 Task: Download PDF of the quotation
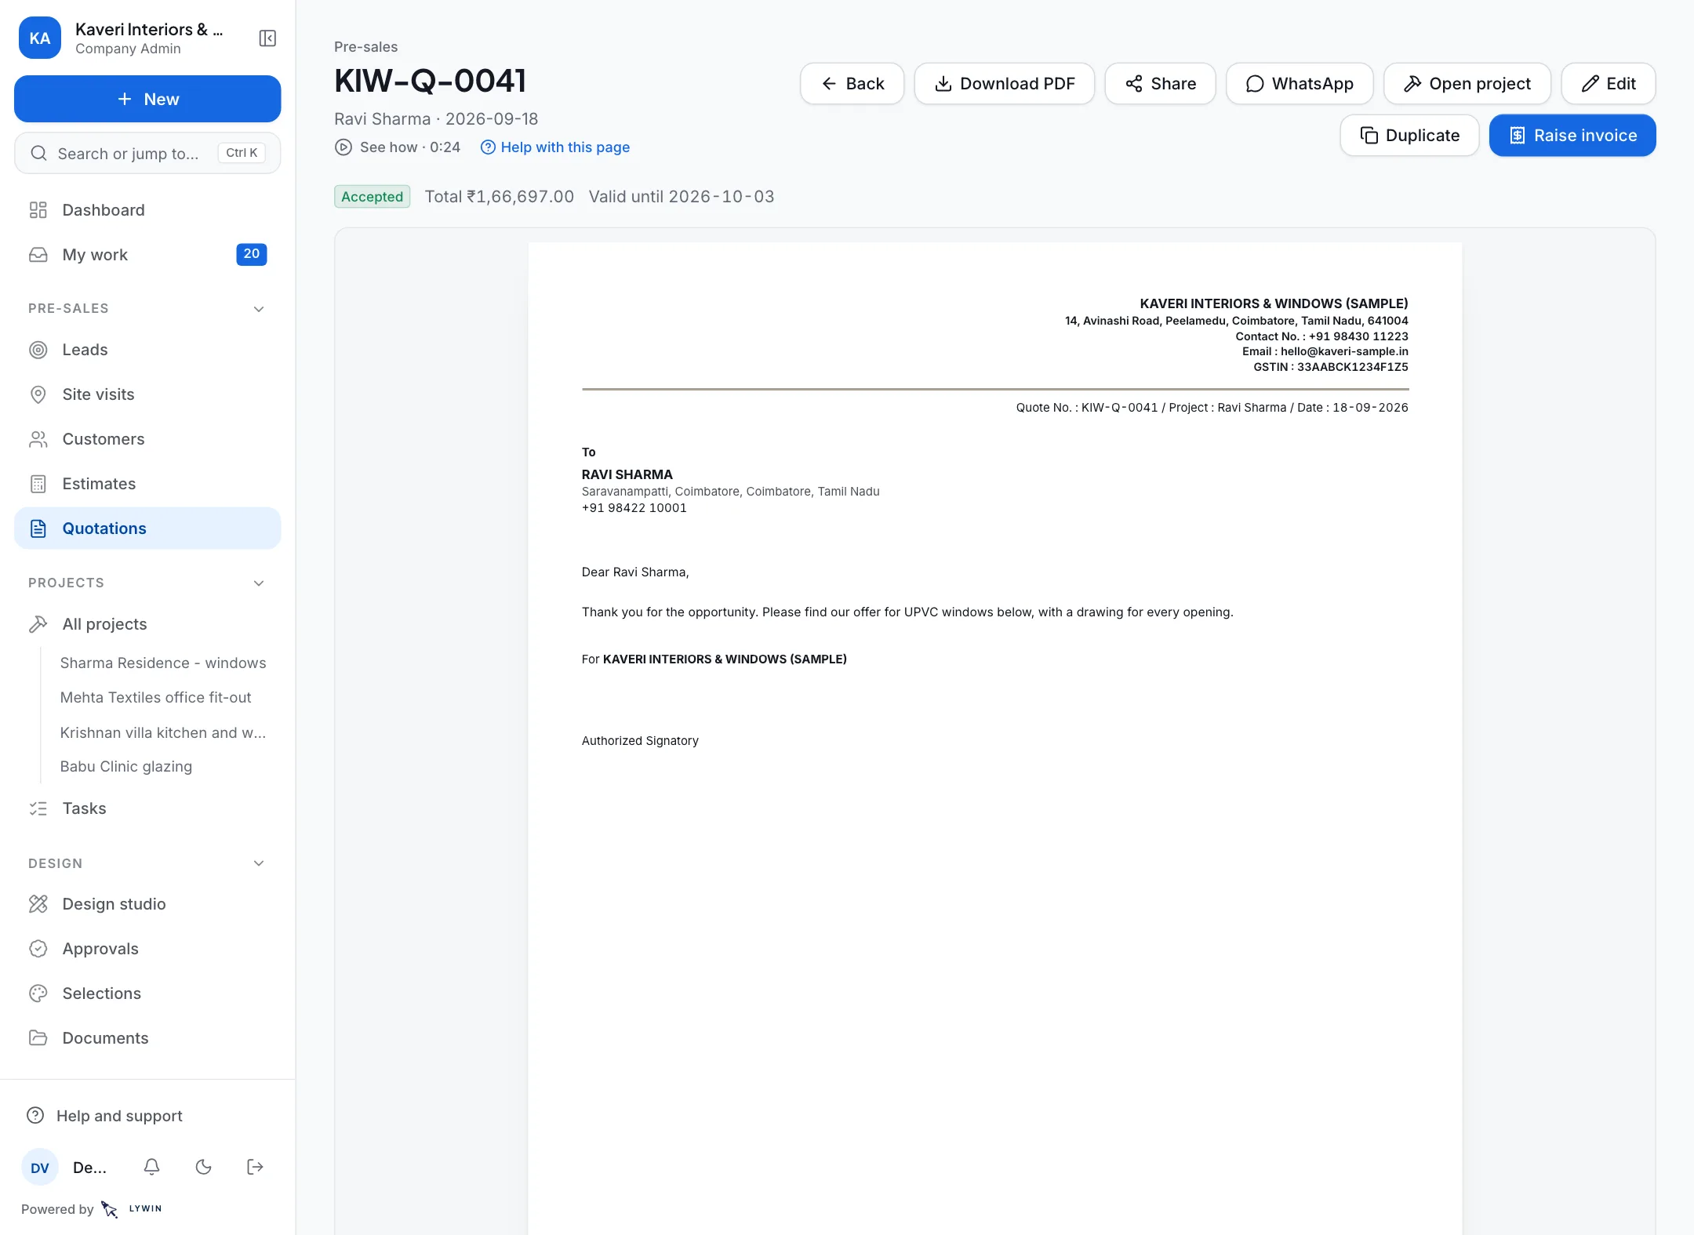coord(1005,84)
